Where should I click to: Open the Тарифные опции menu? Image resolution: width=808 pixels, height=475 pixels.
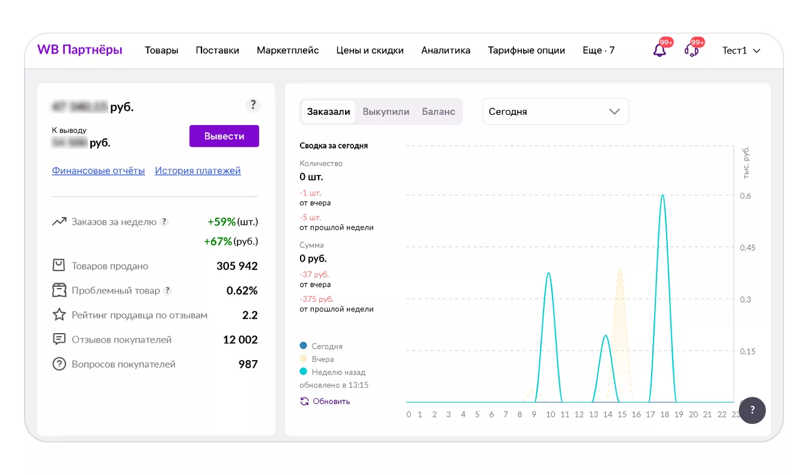pos(527,51)
